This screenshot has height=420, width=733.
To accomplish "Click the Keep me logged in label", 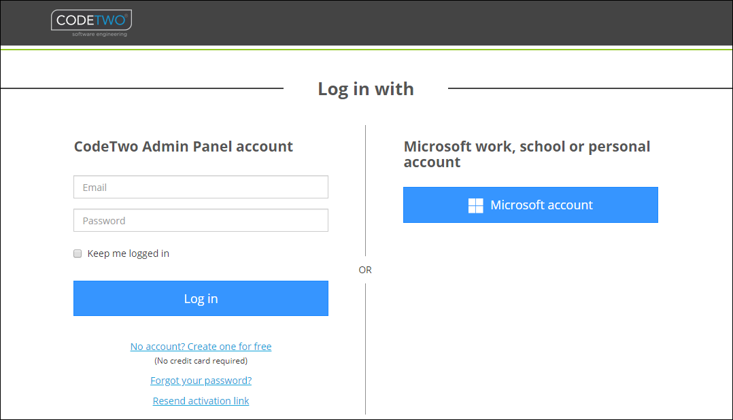I will [x=128, y=253].
